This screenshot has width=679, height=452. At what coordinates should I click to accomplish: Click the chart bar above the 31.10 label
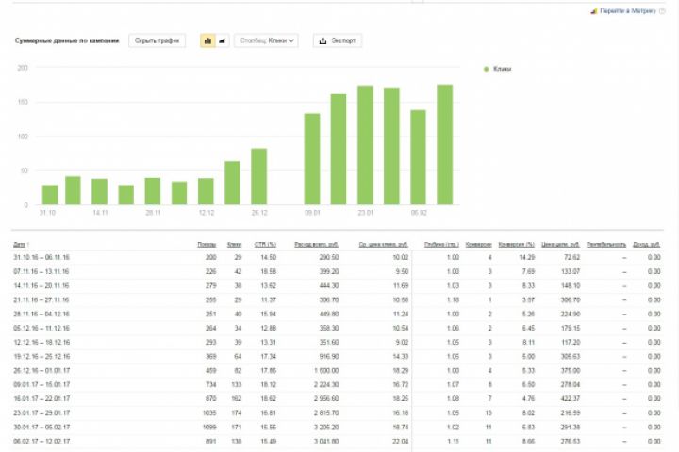pyautogui.click(x=50, y=195)
